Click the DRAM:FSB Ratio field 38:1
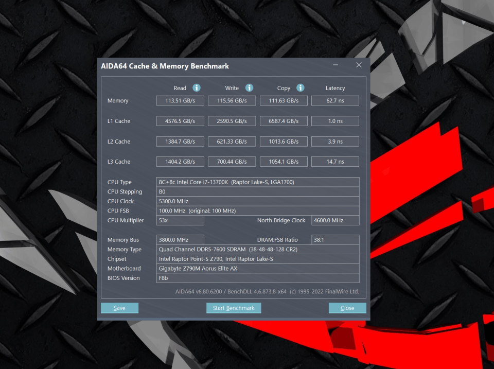 (x=335, y=240)
